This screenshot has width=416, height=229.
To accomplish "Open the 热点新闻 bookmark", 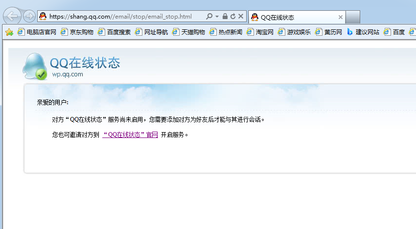I will point(226,32).
